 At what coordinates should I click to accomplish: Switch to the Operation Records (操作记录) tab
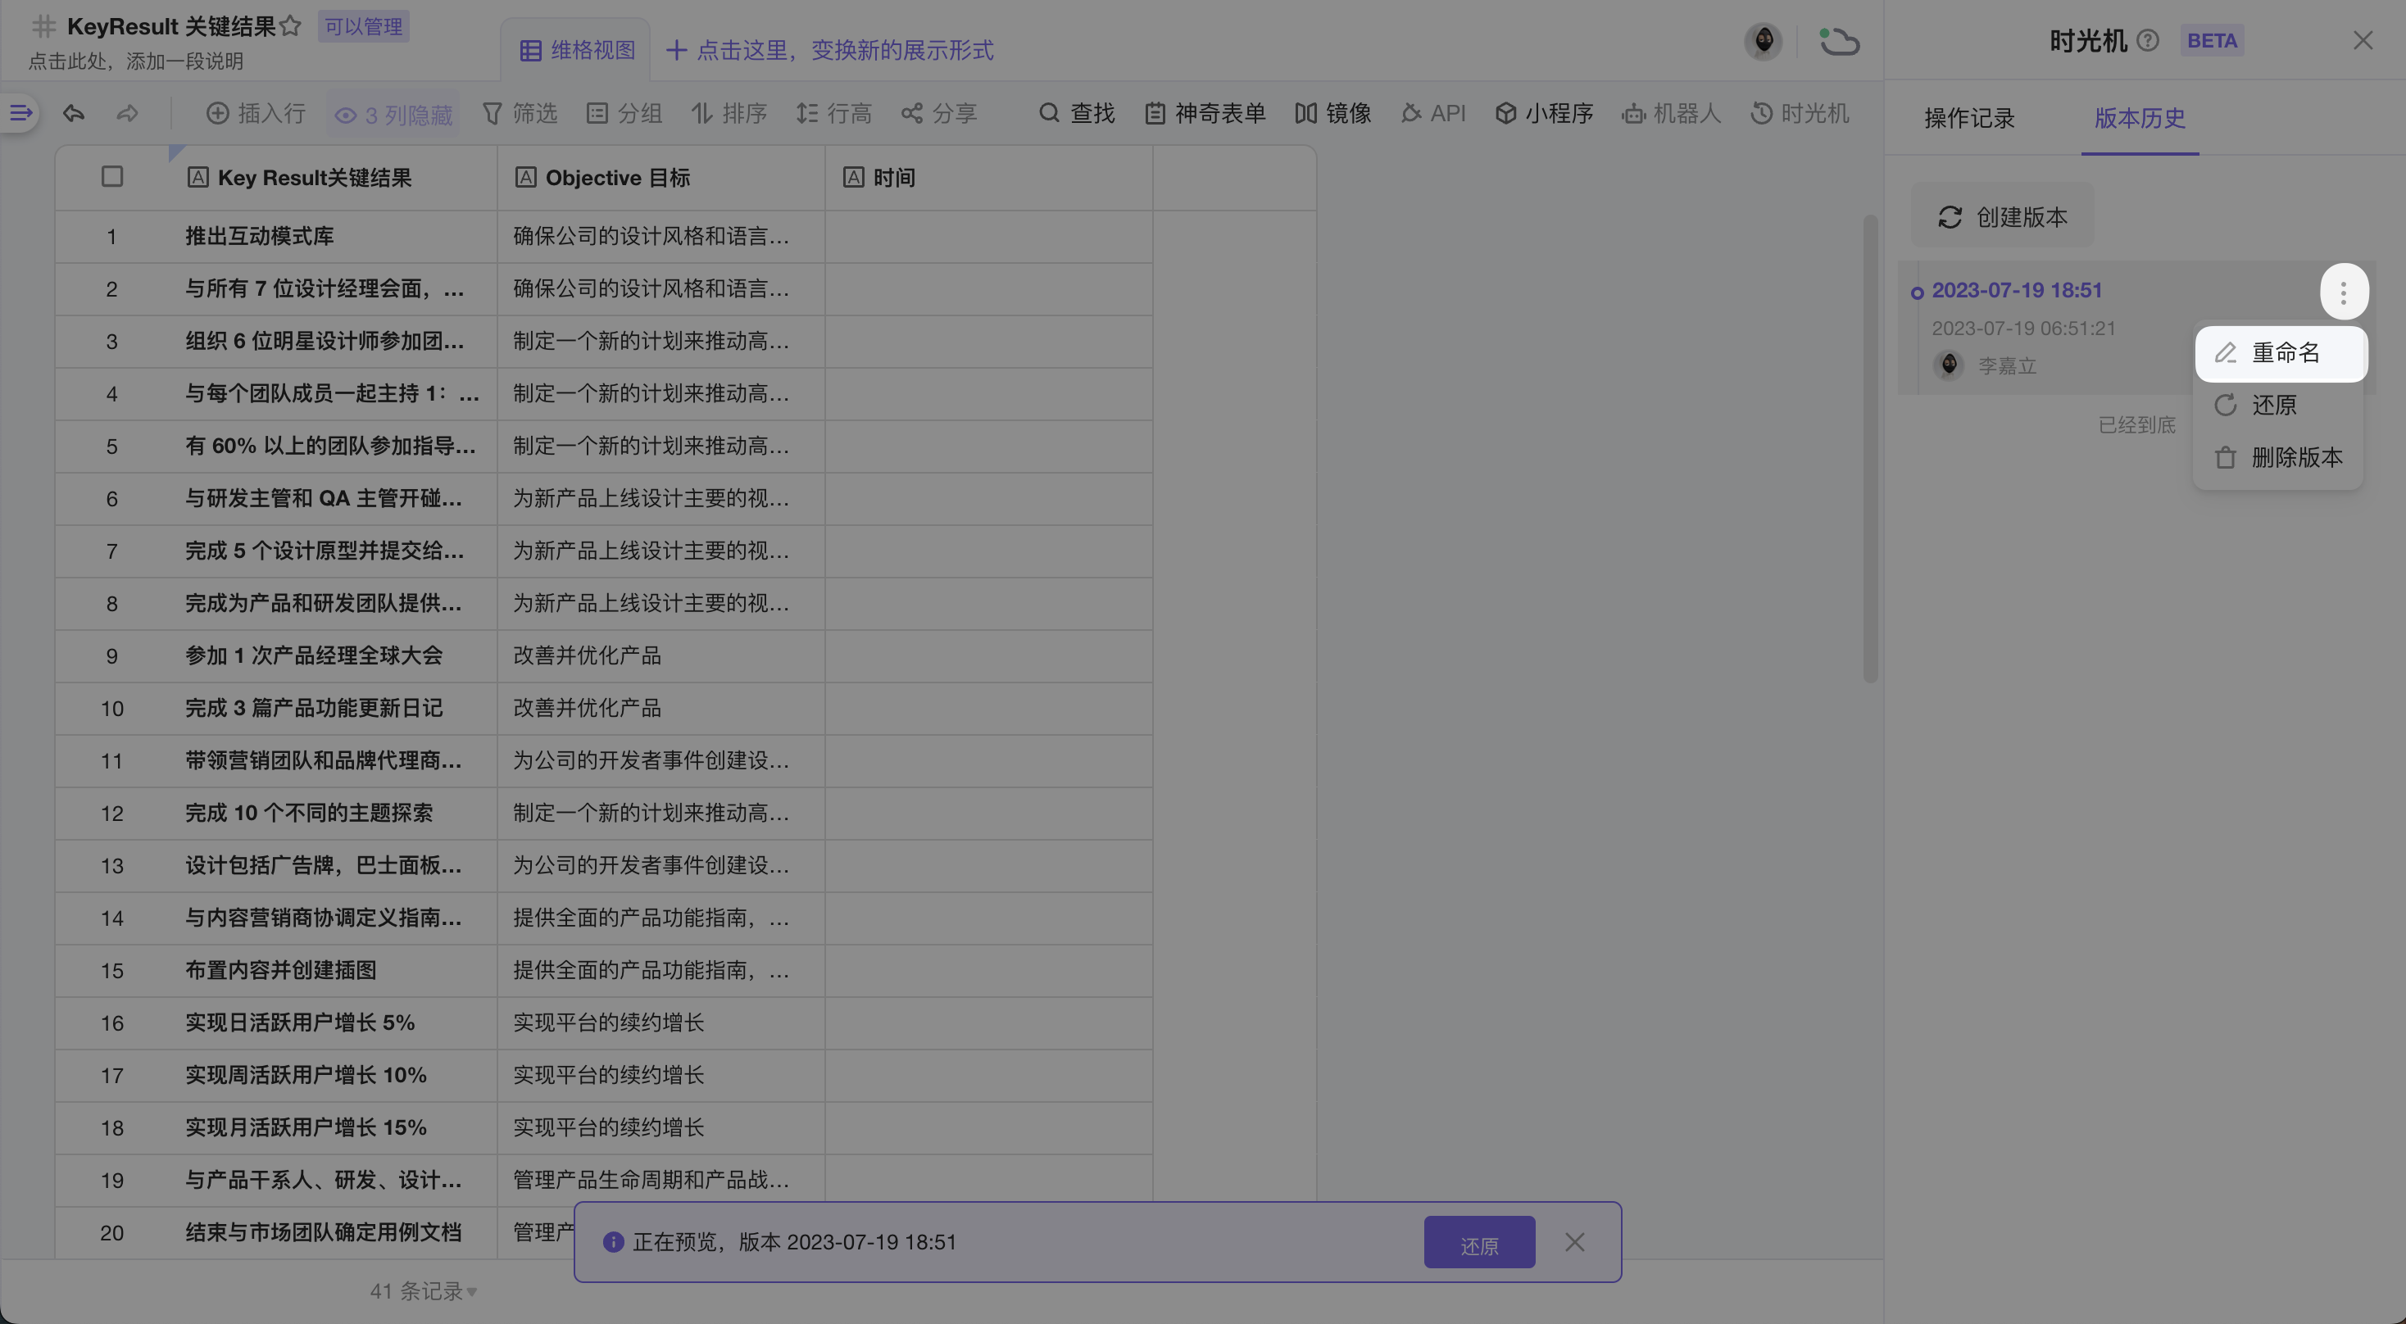coord(1969,119)
